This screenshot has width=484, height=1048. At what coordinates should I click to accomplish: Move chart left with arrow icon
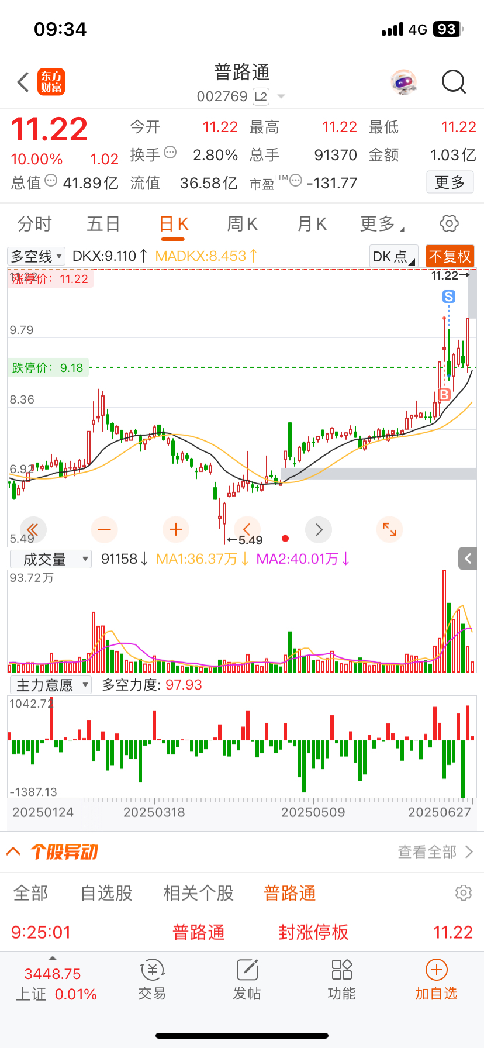point(247,529)
